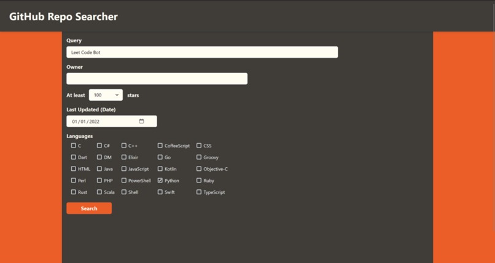Select the TypeScript checkbox
The width and height of the screenshot is (495, 263).
click(199, 192)
